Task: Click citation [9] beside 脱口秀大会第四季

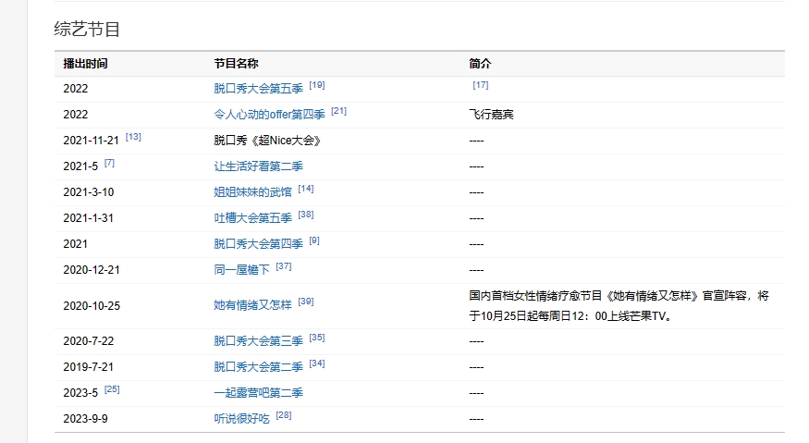Action: 314,240
